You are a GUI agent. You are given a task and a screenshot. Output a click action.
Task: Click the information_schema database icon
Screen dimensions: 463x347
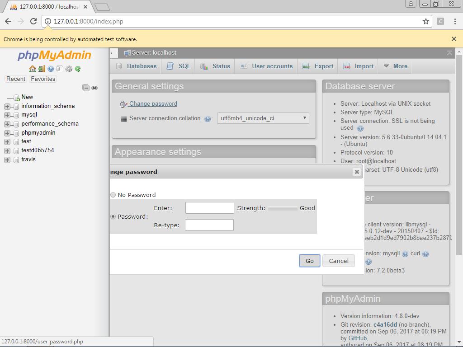16,107
